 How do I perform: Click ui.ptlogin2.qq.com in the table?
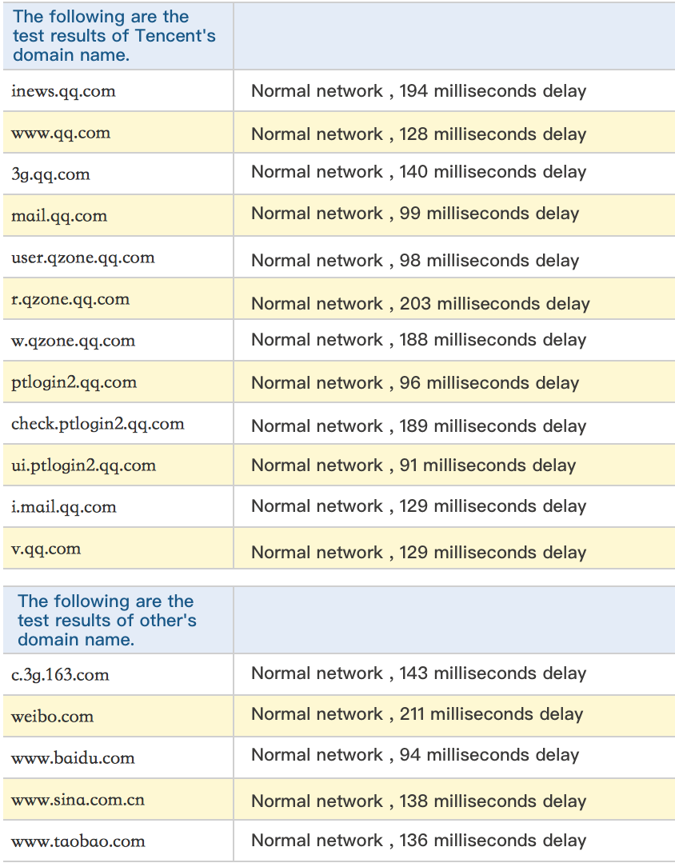(84, 465)
